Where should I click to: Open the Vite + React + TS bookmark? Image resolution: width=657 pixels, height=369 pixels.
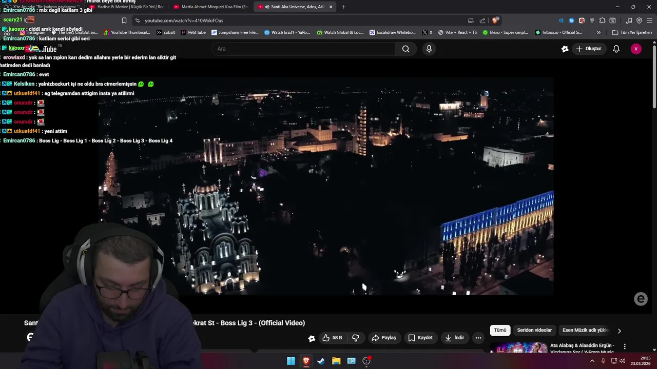pyautogui.click(x=457, y=32)
